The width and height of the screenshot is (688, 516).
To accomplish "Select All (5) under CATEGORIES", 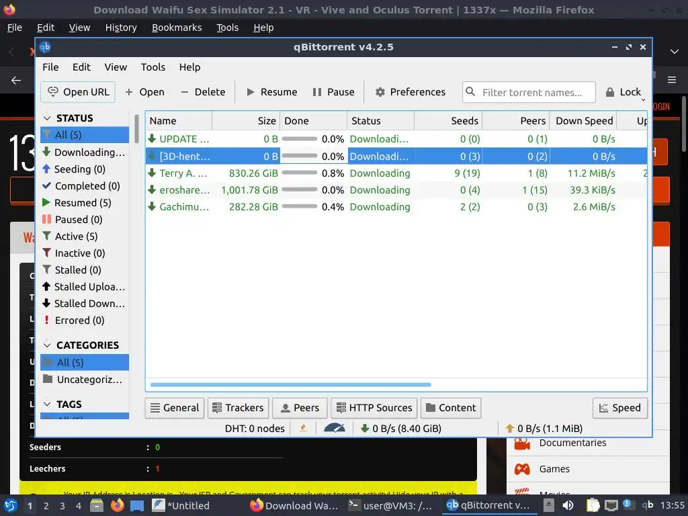I will pos(85,362).
